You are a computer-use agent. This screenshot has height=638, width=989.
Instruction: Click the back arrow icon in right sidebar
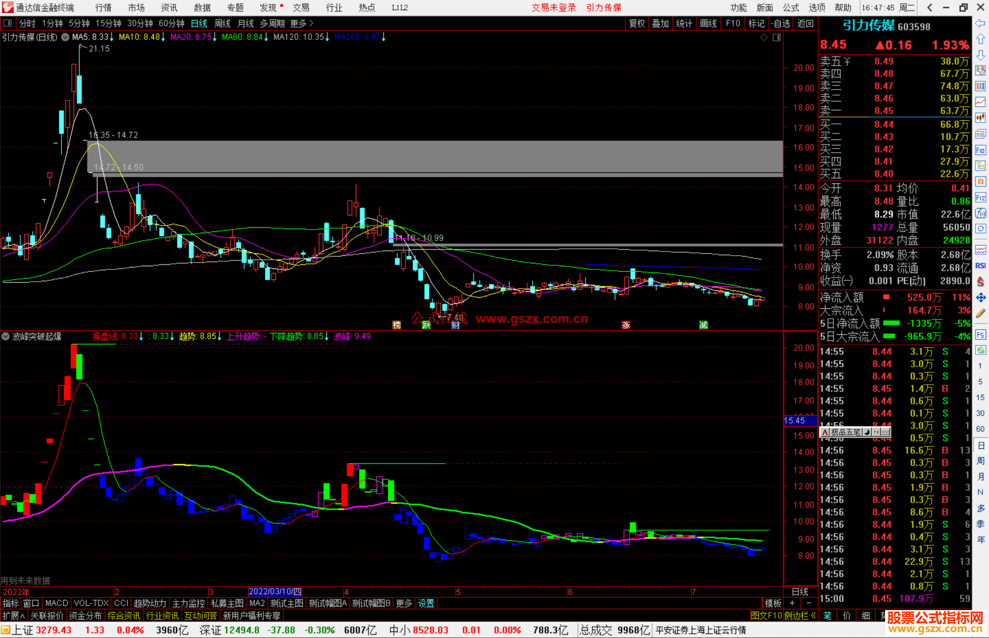click(980, 23)
